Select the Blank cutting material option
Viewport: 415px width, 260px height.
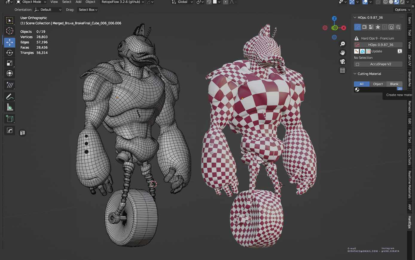pyautogui.click(x=394, y=84)
